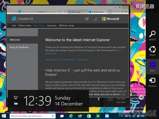Minimize the Internet Explorer window
The height and width of the screenshot is (119, 159).
coord(116,7)
